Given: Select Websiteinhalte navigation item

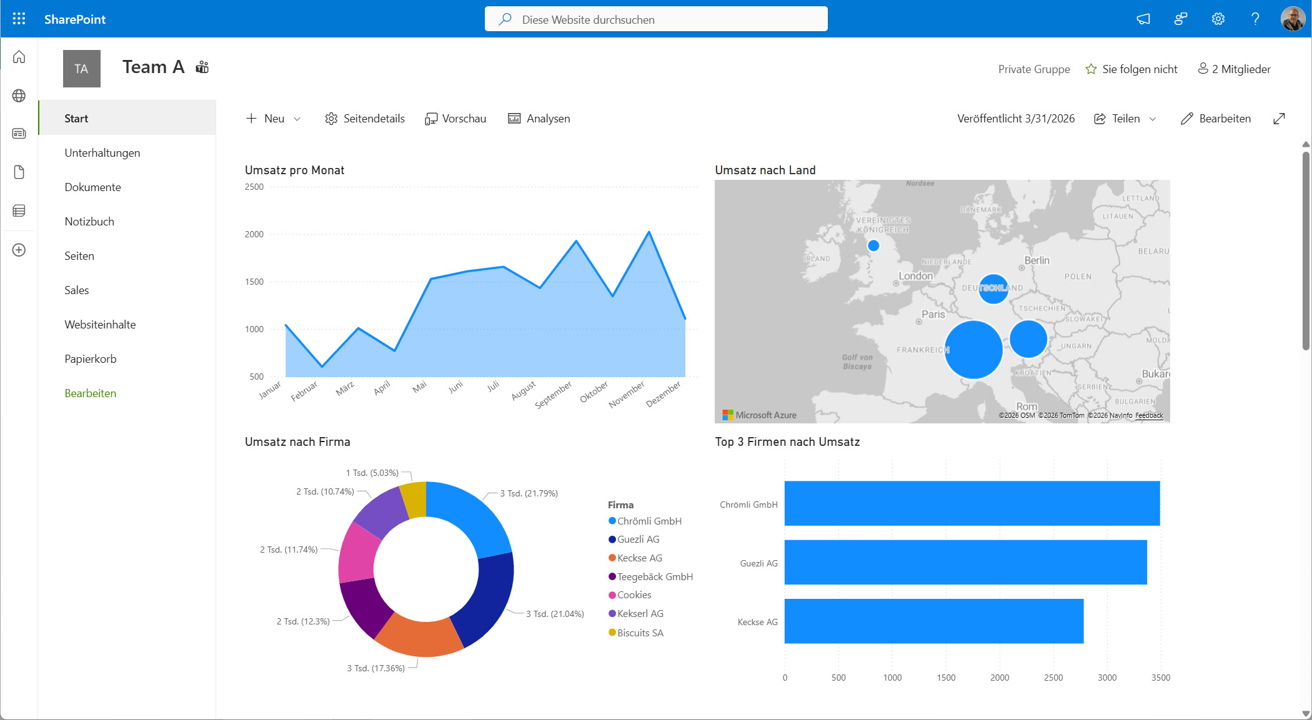Looking at the screenshot, I should (100, 325).
